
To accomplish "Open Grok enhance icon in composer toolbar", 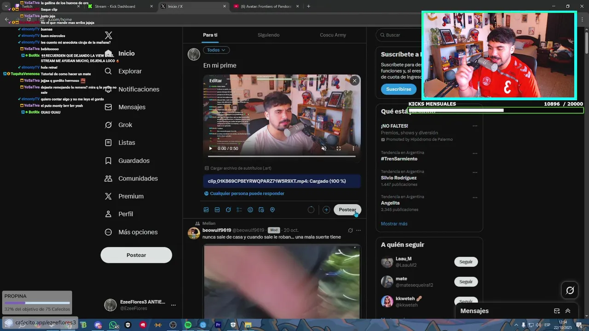I will 228,210.
